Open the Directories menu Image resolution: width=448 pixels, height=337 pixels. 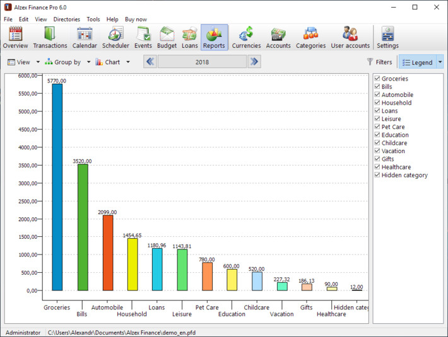[67, 19]
